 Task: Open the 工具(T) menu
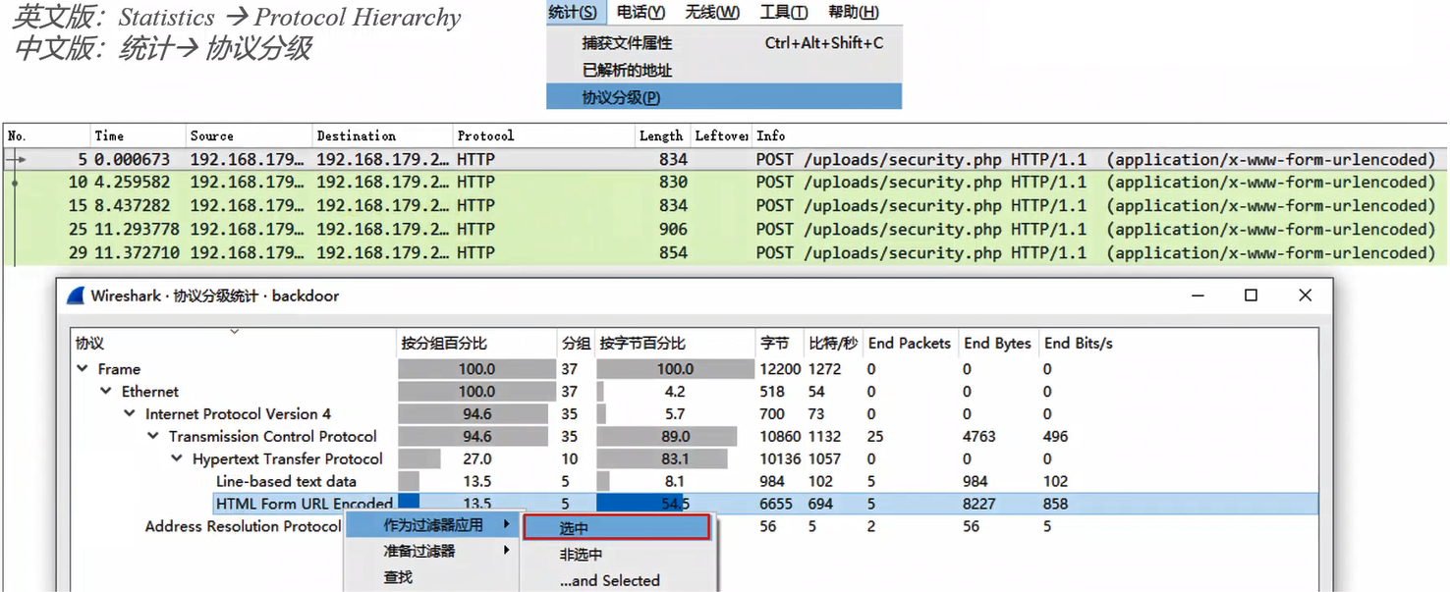[x=783, y=13]
